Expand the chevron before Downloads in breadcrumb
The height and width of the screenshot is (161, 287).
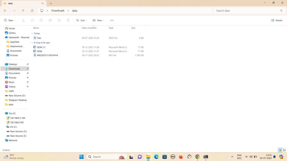click(x=47, y=11)
